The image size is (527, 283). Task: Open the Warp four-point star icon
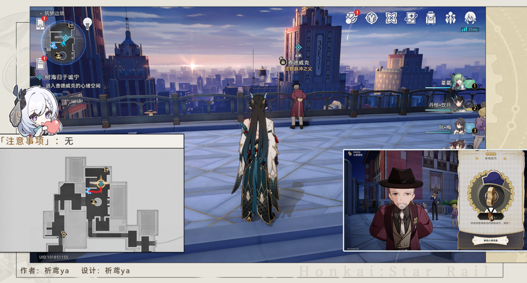pyautogui.click(x=391, y=18)
